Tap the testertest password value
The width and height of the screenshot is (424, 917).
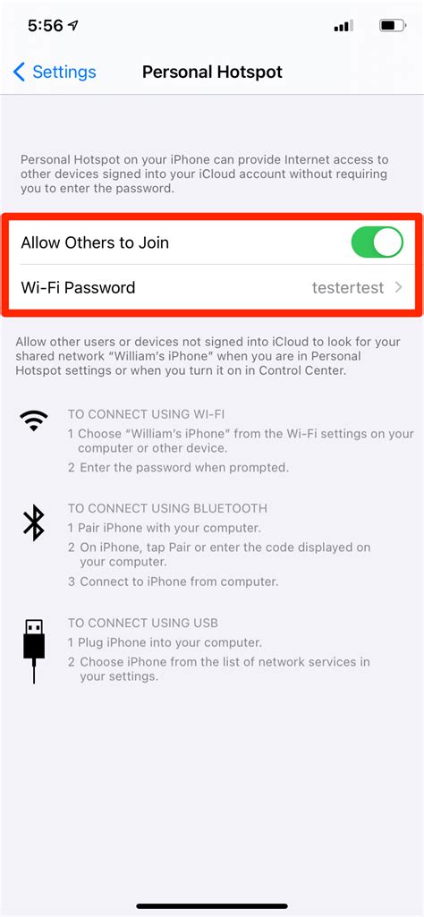pyautogui.click(x=348, y=288)
